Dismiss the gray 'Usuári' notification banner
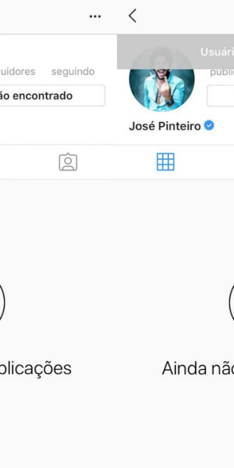Image resolution: width=234 pixels, height=468 pixels. [x=175, y=52]
